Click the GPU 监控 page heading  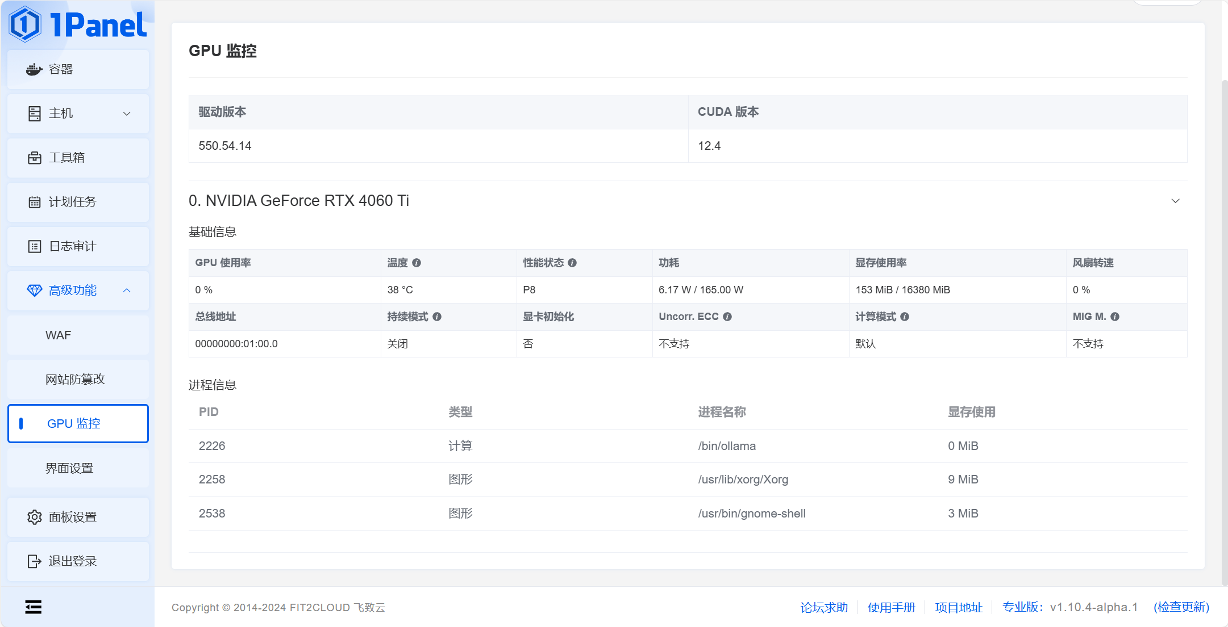(x=223, y=51)
